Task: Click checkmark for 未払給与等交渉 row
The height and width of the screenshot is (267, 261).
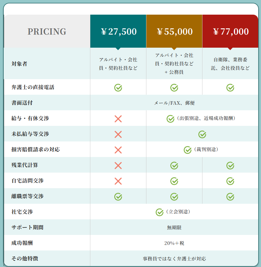Action: pos(202,134)
